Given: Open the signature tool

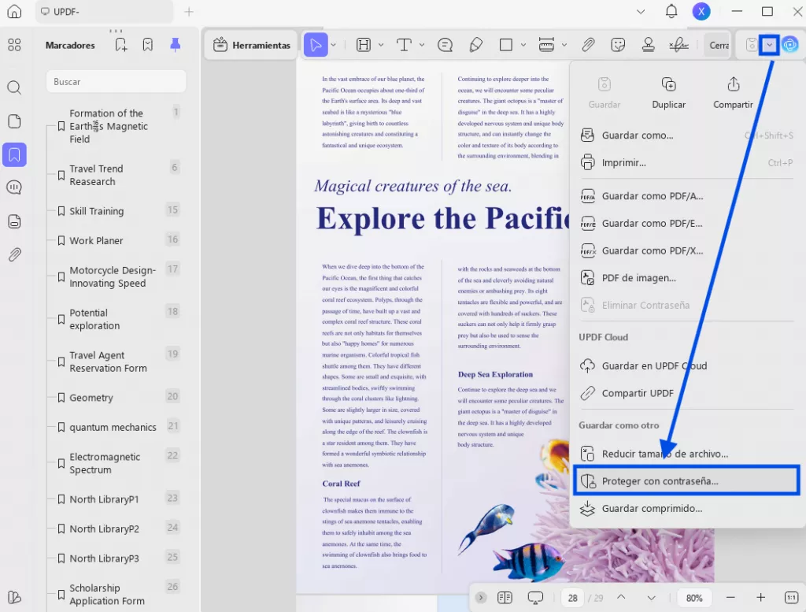Looking at the screenshot, I should [678, 45].
